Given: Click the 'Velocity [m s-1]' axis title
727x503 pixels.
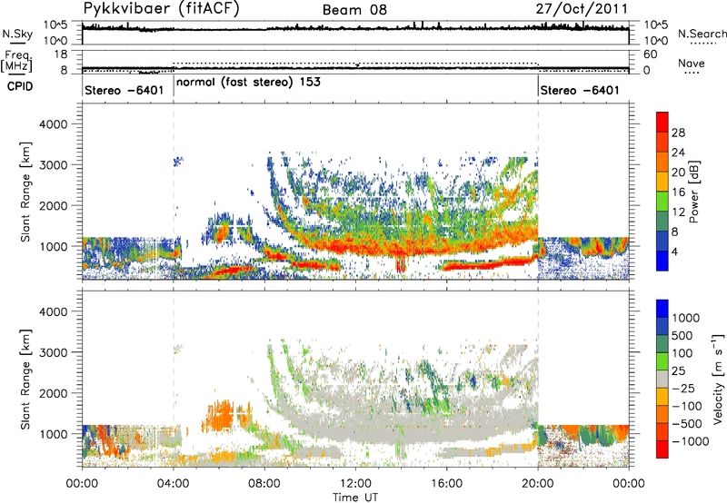Looking at the screenshot, I should pos(718,379).
